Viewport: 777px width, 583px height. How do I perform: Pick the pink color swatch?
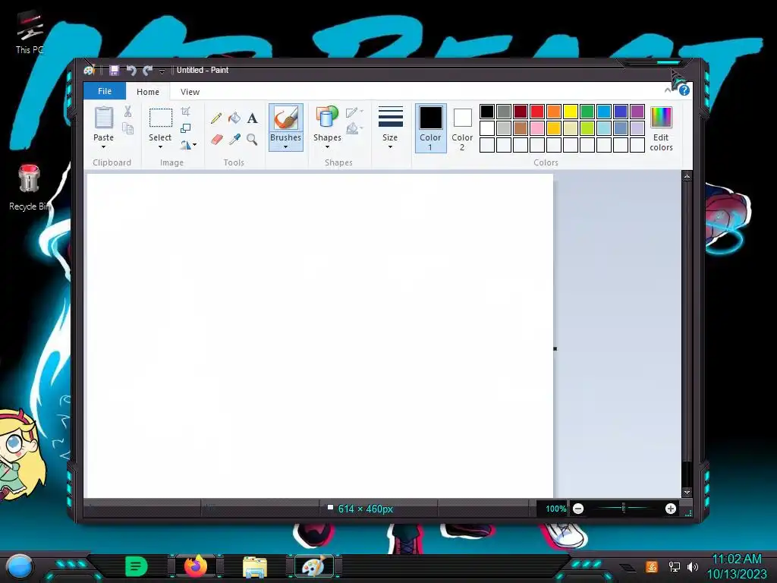click(537, 128)
